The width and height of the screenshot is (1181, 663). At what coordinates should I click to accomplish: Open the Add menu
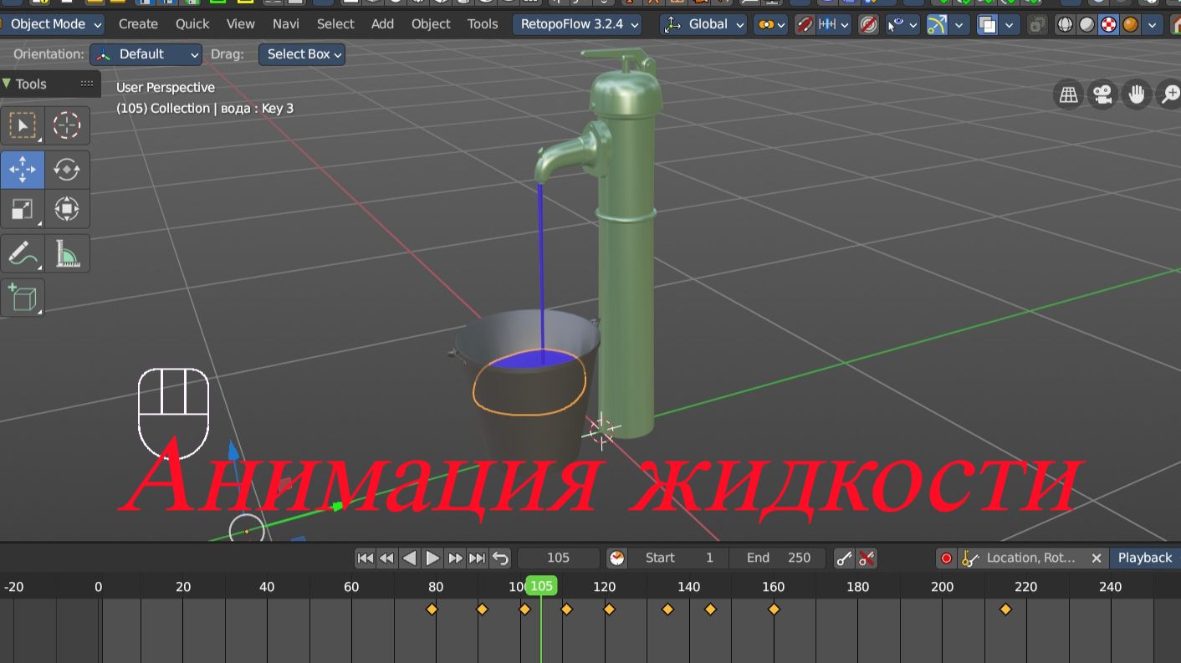tap(382, 24)
